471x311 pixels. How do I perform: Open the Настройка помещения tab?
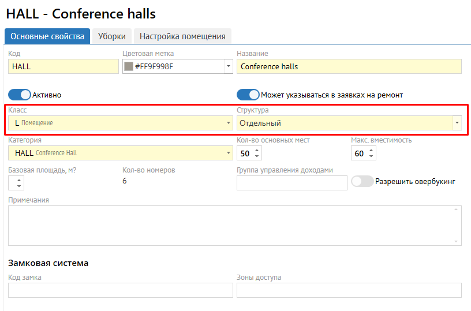click(182, 36)
